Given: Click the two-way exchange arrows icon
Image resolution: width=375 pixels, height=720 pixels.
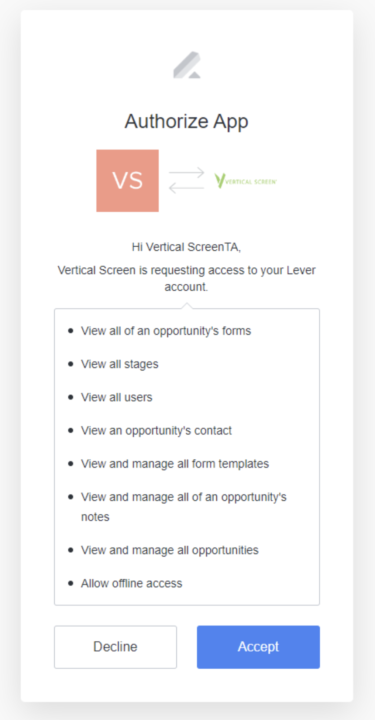Looking at the screenshot, I should click(x=187, y=181).
